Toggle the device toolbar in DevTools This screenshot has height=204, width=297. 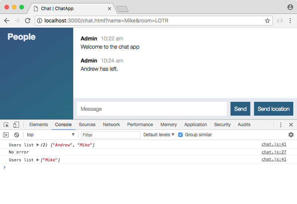[16, 125]
